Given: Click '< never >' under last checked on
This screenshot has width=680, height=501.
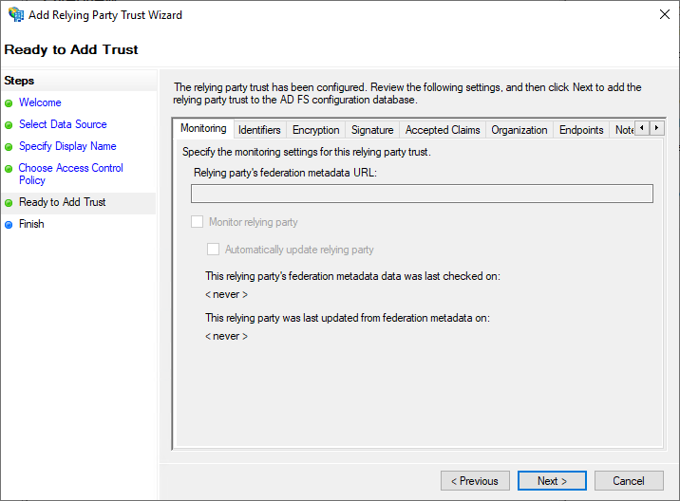Looking at the screenshot, I should click(x=226, y=295).
